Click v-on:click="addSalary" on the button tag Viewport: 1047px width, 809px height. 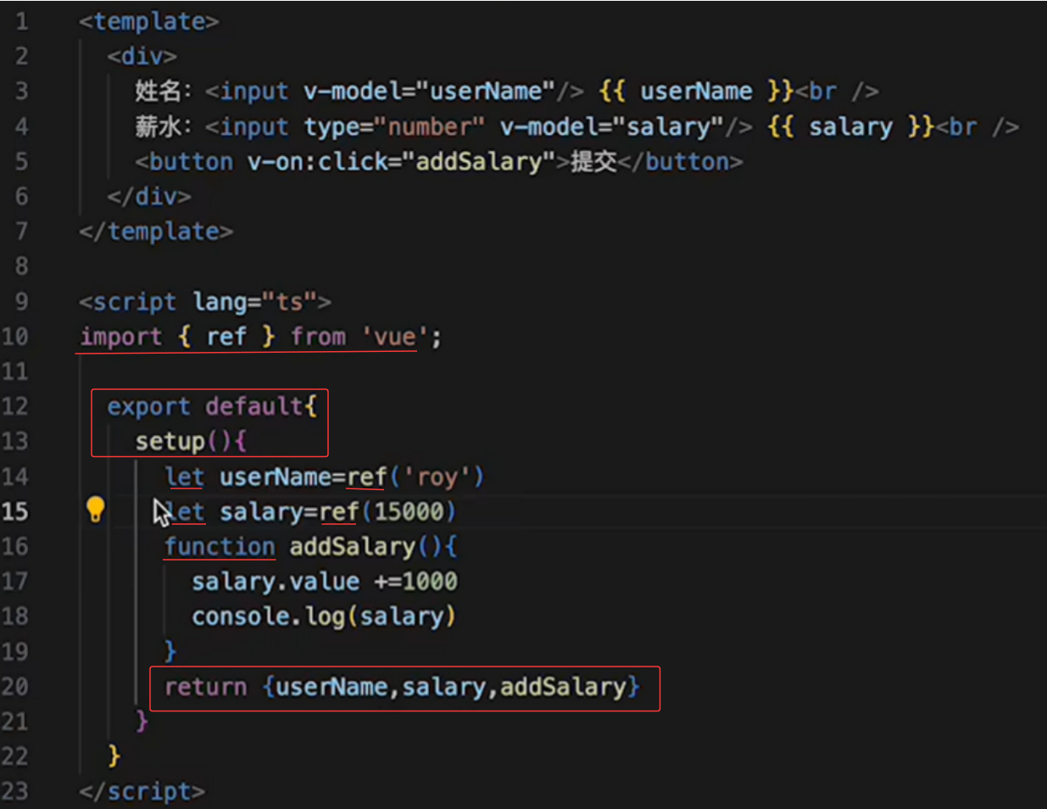[401, 162]
